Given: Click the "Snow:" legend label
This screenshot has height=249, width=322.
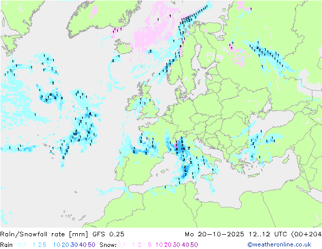Looking at the screenshot, I should (108, 245).
